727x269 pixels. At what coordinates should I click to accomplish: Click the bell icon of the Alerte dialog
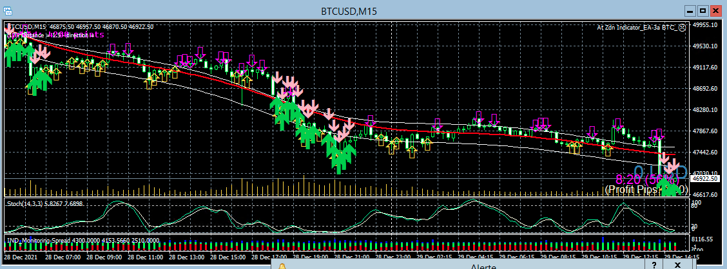(x=282, y=266)
